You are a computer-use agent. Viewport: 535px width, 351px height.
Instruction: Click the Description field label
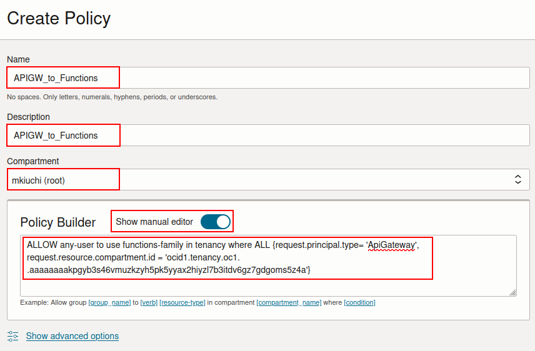tap(28, 117)
